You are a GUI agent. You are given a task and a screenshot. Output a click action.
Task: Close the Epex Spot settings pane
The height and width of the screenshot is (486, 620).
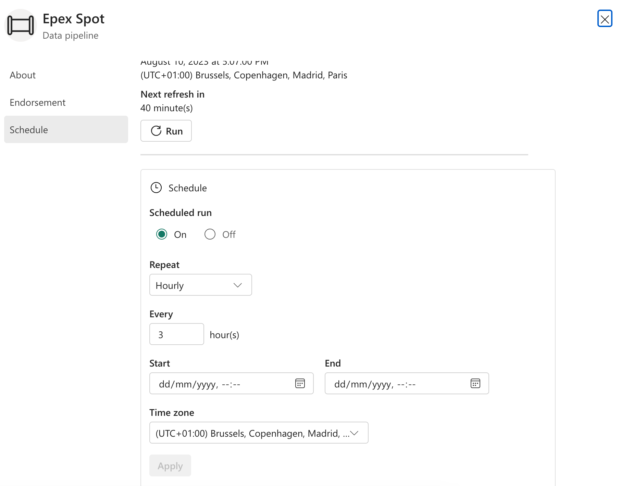coord(605,18)
